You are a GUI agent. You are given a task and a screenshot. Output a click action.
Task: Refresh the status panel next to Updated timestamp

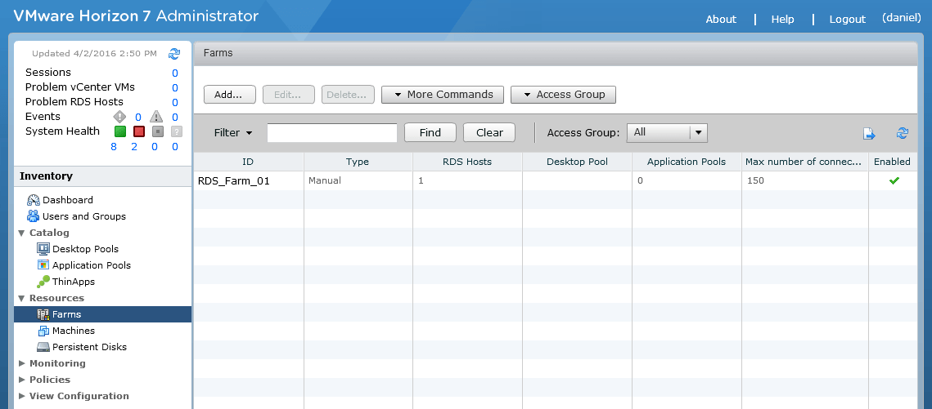pos(174,54)
